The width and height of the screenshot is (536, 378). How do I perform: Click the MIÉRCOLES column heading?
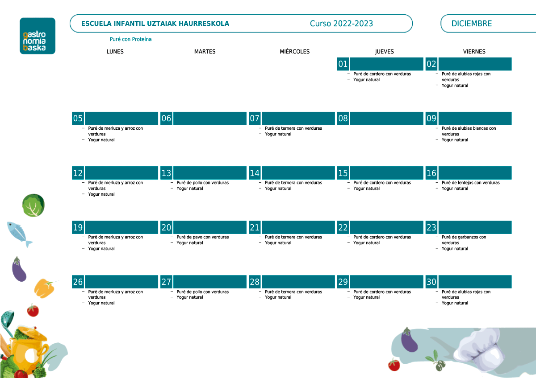pos(294,52)
